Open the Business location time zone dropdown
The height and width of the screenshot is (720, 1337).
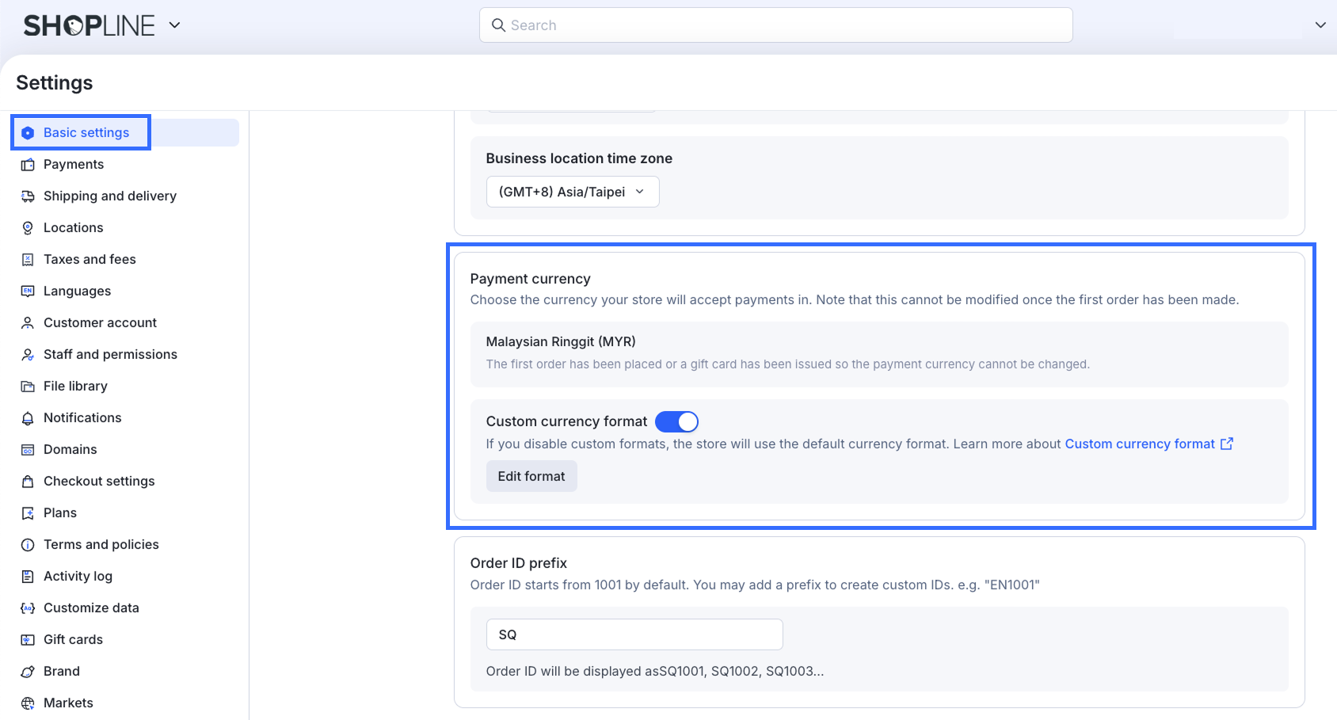572,192
